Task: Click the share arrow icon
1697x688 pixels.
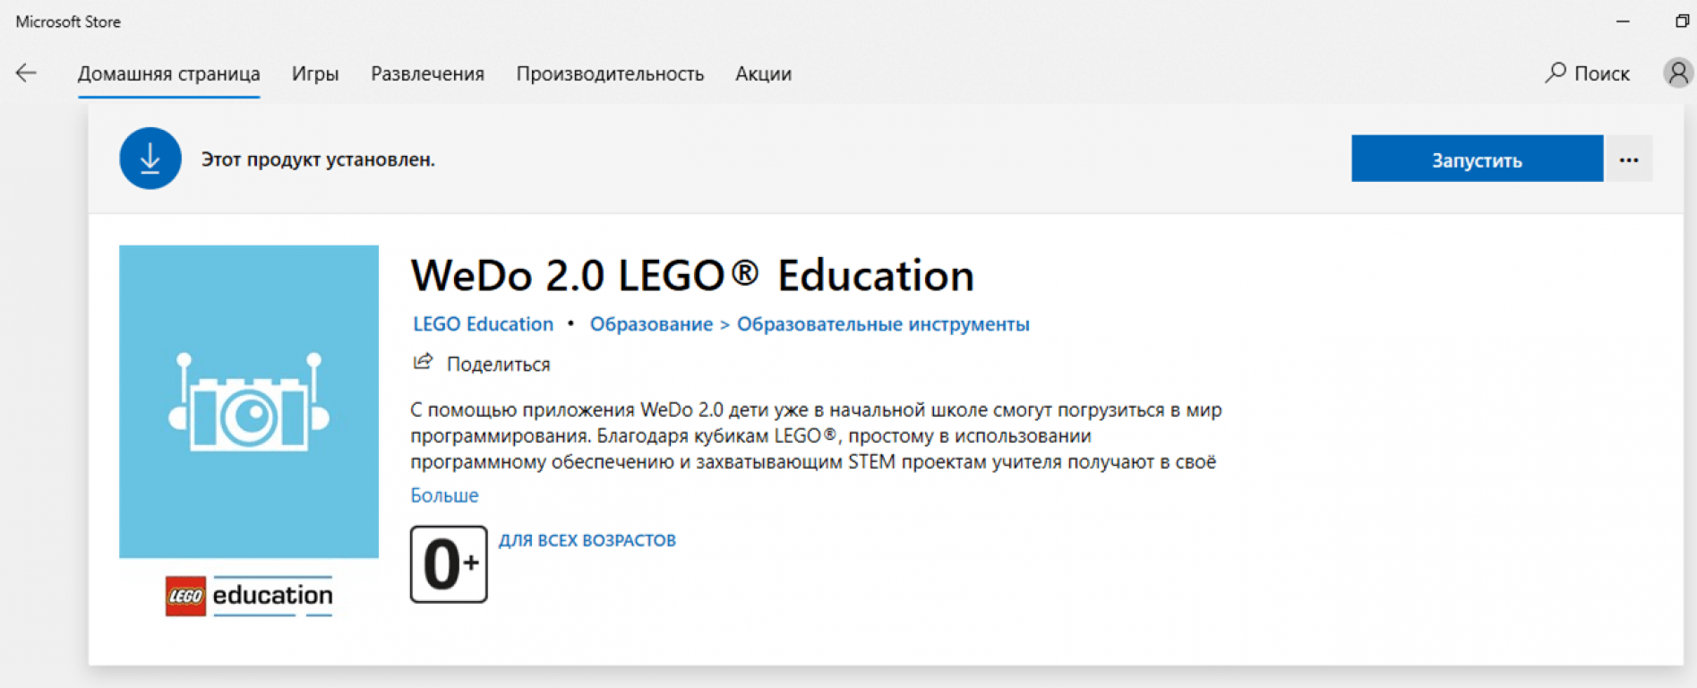Action: tap(423, 362)
